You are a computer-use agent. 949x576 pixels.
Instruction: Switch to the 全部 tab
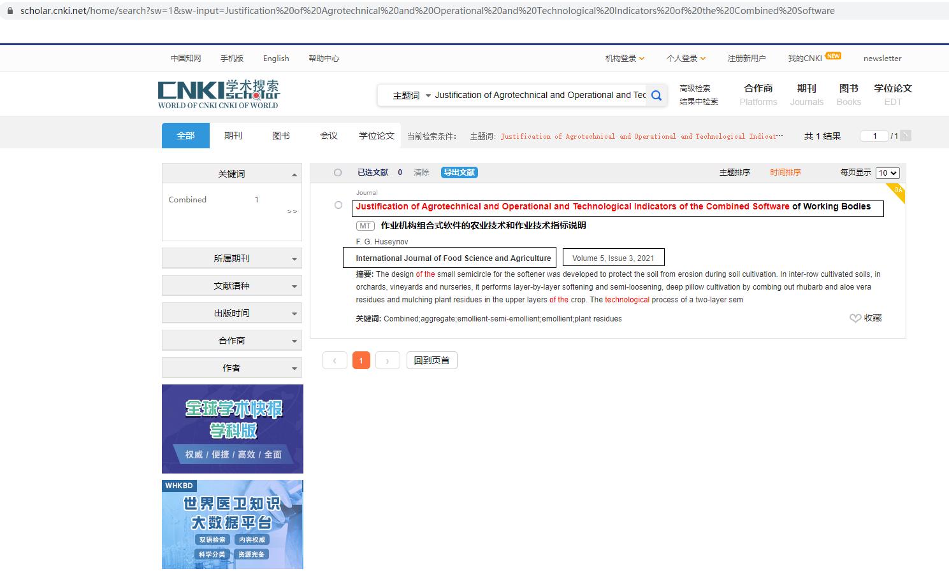[185, 136]
